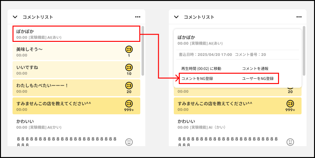This screenshot has height=158, width=315.
Task: Choose 再生時間 (00:02) に移動
Action: pos(201,69)
